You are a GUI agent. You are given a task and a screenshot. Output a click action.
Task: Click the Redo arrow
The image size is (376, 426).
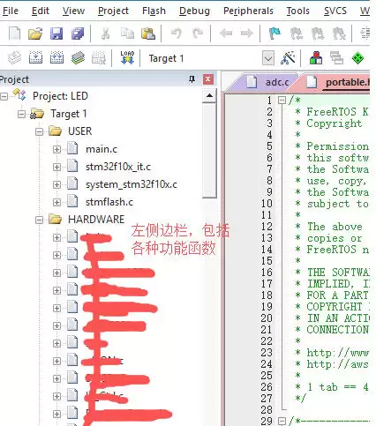[x=198, y=34]
